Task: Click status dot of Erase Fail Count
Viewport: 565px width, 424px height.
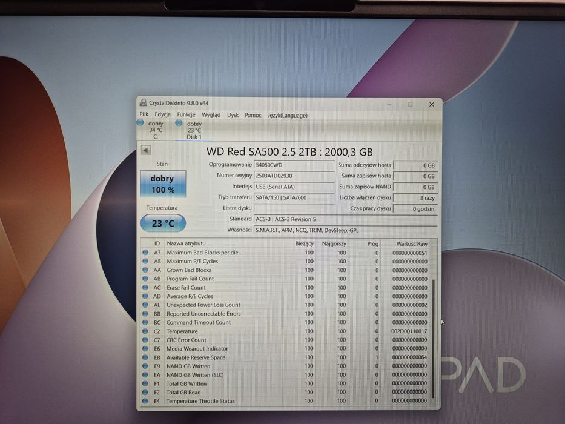Action: [145, 287]
